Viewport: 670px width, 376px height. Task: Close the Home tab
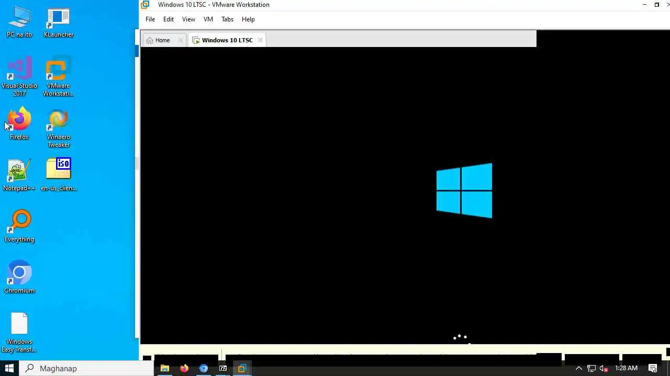pos(181,40)
